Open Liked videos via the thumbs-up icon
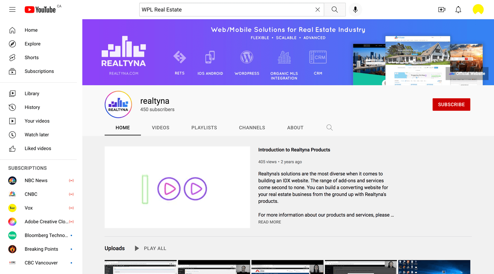 12,149
